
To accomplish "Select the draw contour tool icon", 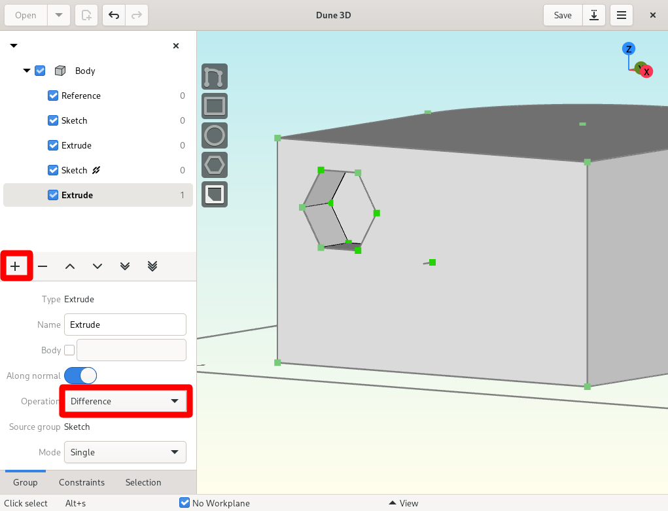I will (215, 77).
